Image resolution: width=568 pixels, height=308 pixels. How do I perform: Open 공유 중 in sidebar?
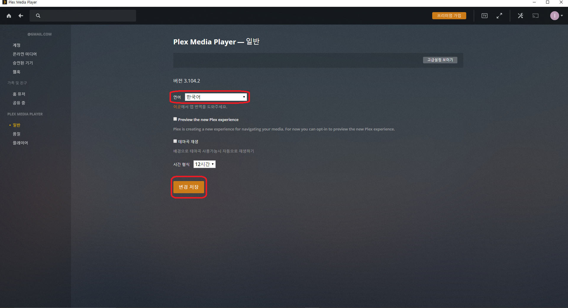(19, 103)
